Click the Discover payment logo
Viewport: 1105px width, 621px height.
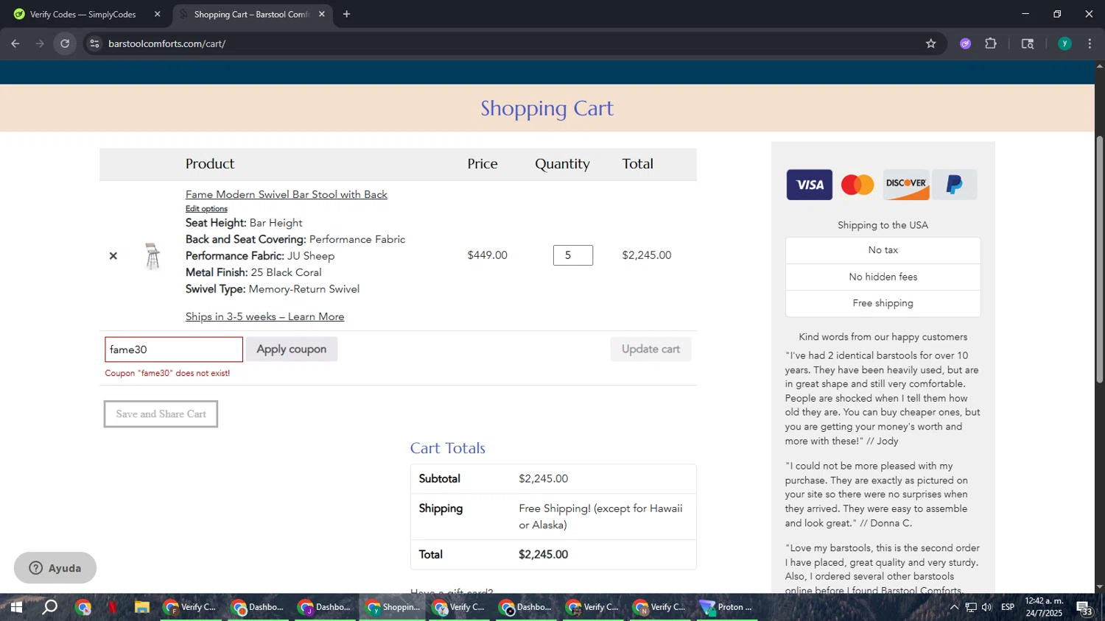point(906,185)
